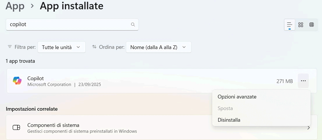Viewport: 322px width, 140px height.
Task: Switch to grid view layout
Action: pyautogui.click(x=301, y=25)
